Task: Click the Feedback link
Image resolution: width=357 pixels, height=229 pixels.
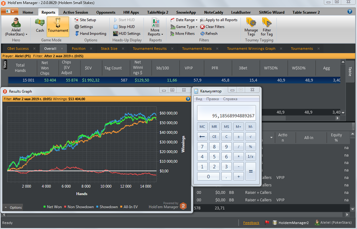Action: click(251, 223)
